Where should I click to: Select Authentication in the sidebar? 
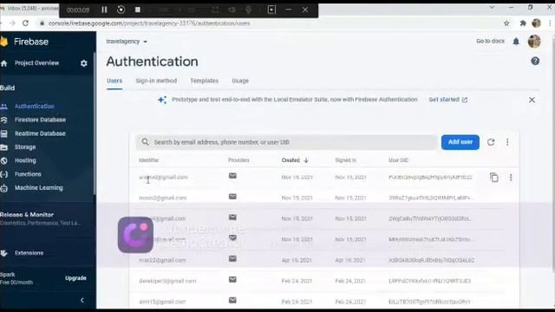pyautogui.click(x=35, y=106)
